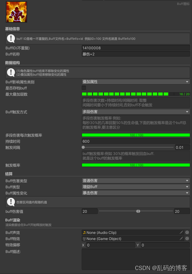
Task: Click the edit pencil icon for Buff声效
Action: (x=181, y=232)
